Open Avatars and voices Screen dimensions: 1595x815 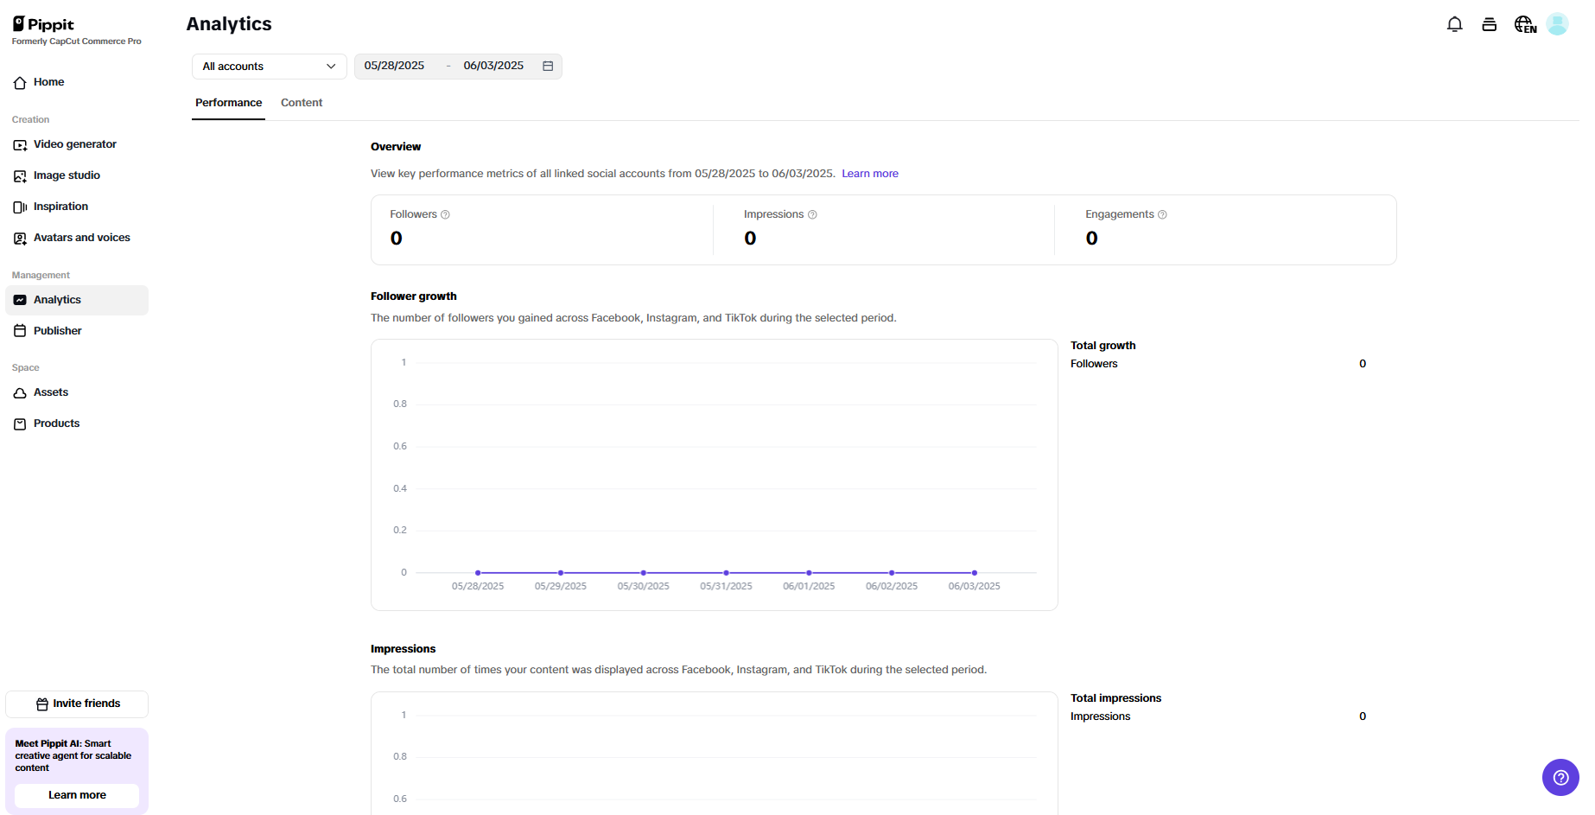point(81,238)
